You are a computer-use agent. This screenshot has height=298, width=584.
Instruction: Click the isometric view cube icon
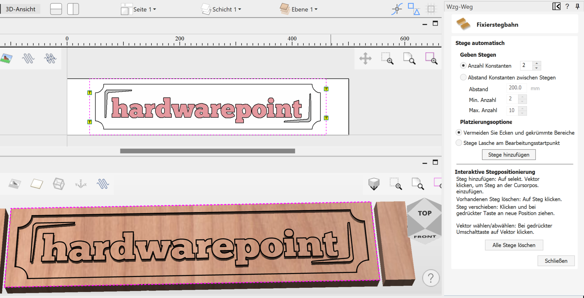[x=374, y=184]
